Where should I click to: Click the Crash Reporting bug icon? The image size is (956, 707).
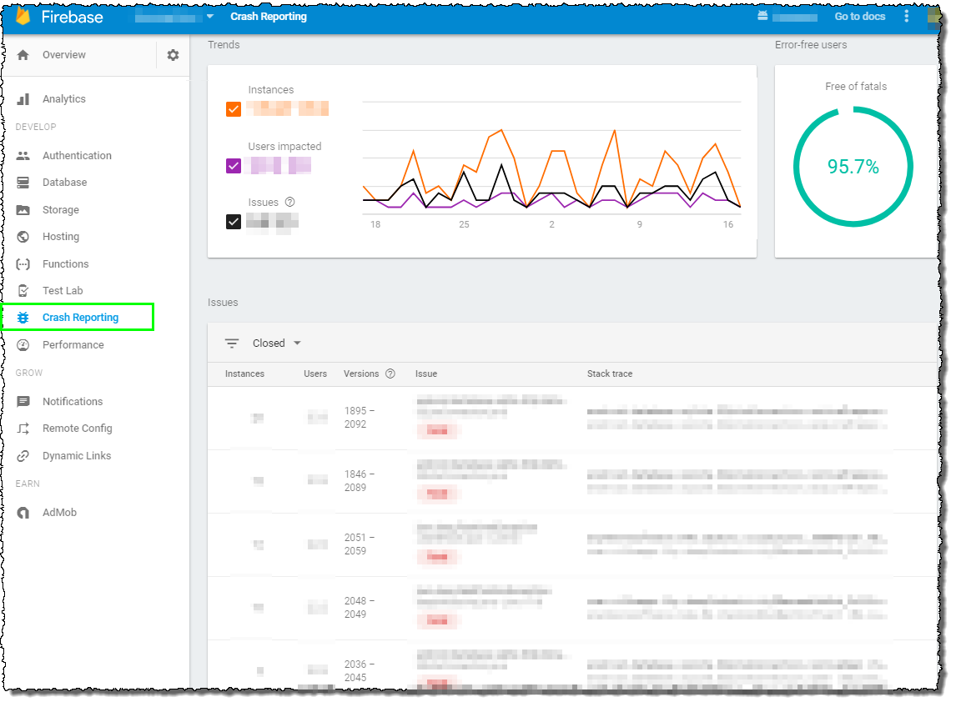coord(23,318)
